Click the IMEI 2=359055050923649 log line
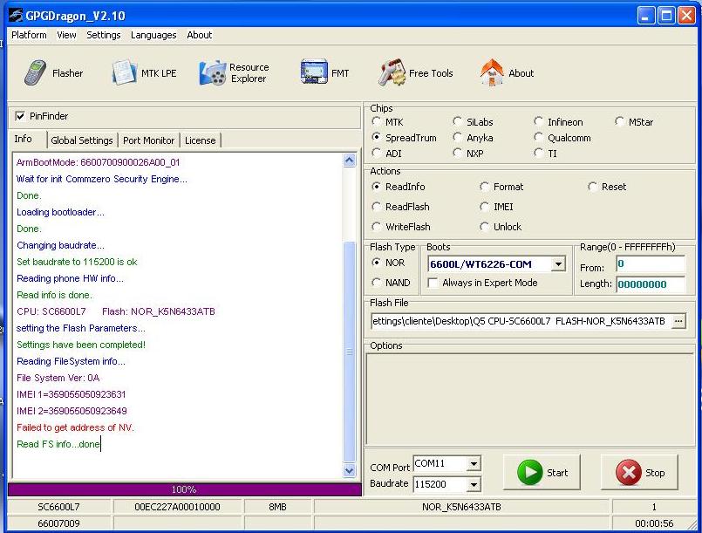 coord(72,411)
